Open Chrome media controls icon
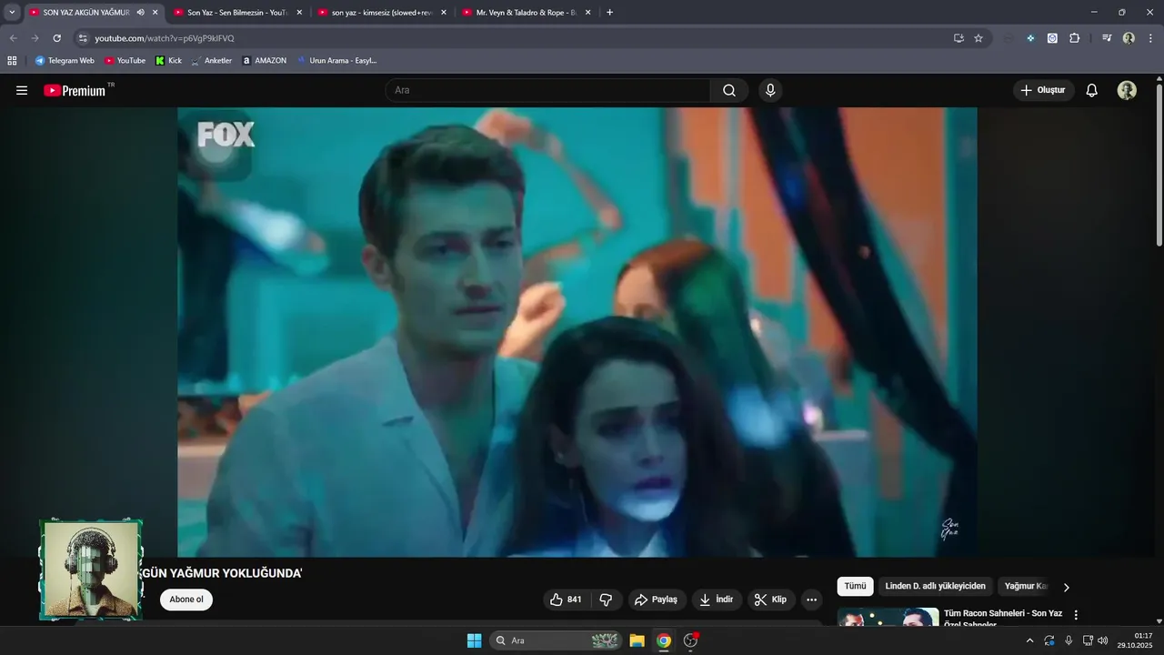 pyautogui.click(x=1107, y=38)
